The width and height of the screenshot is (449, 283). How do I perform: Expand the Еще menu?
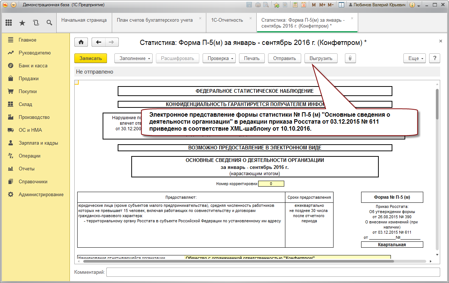[415, 58]
